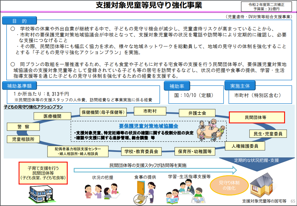This screenshot has width=297, height=206.
Task: Select the 補助基準額 header tab
Action: point(20,86)
